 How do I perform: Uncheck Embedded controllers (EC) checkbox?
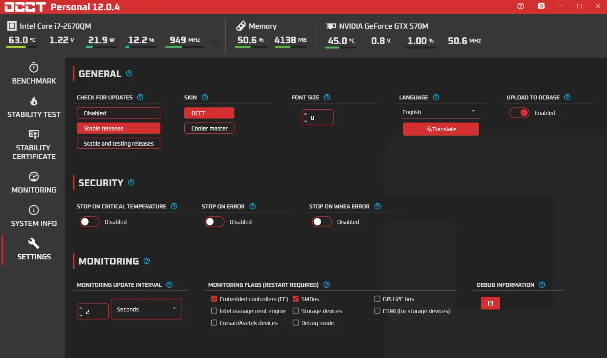(x=214, y=299)
